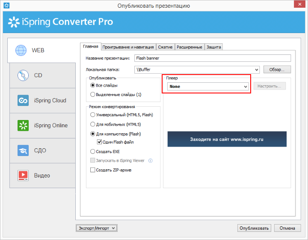Close the publish dialog window
The image size is (308, 240).
pyautogui.click(x=300, y=4)
